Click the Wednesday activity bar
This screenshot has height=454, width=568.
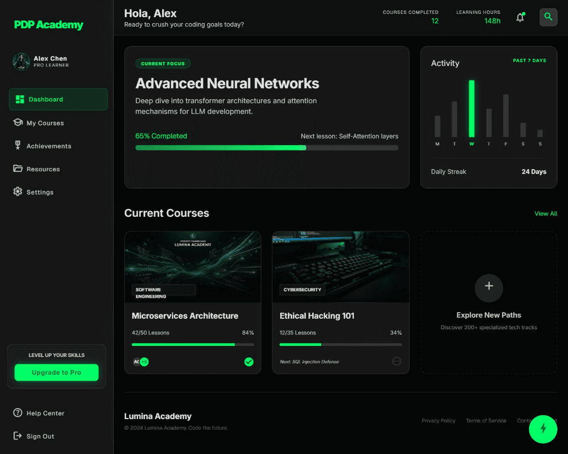pos(471,109)
